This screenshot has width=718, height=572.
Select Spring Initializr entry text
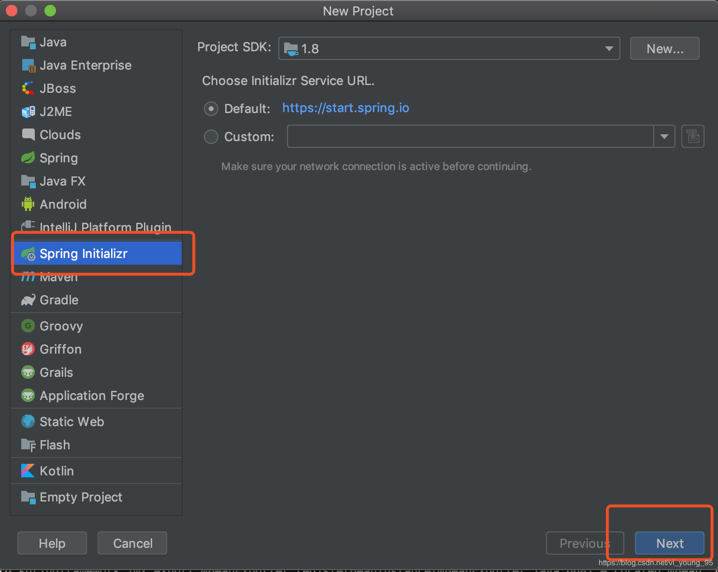tap(84, 254)
